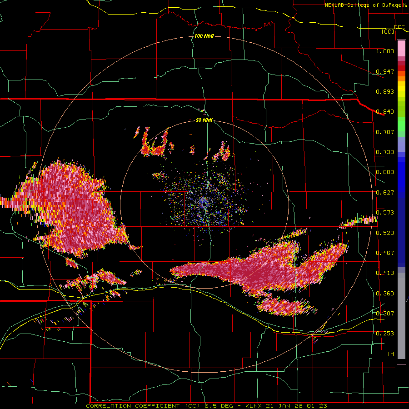The image size is (409, 409).
Task: Click the 0.787 legend value
Action: click(x=385, y=132)
